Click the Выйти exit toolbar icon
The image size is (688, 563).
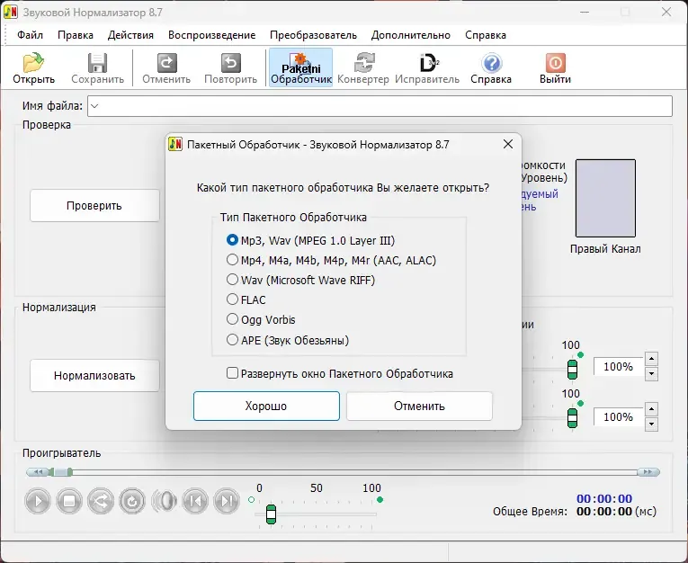(x=556, y=63)
